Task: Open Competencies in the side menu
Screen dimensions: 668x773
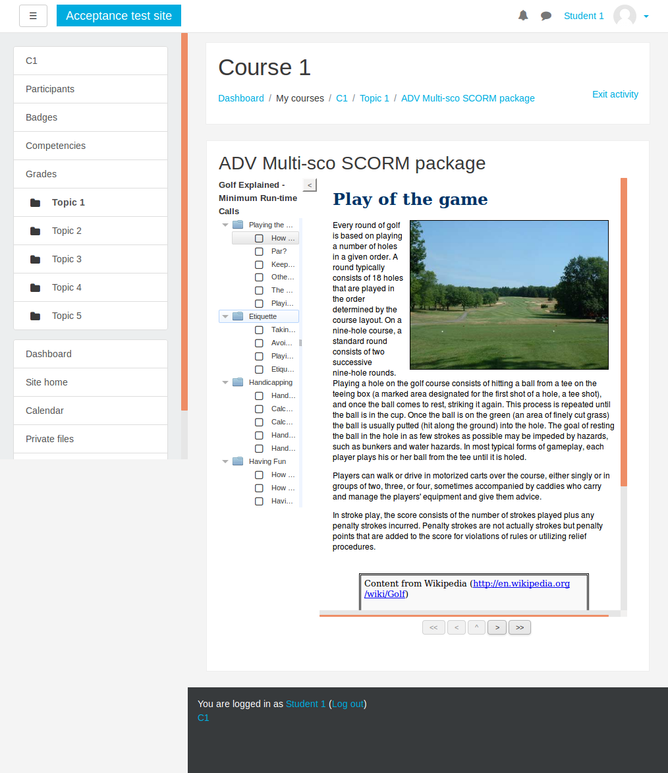Action: coord(91,146)
